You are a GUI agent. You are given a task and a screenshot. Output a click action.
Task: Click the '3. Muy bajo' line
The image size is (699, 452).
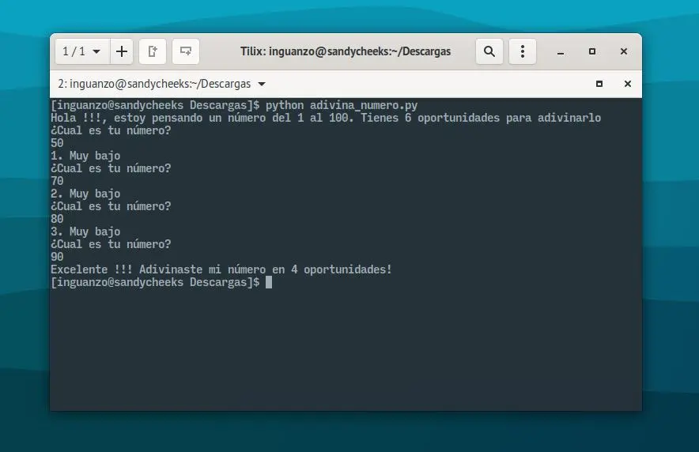tap(85, 232)
